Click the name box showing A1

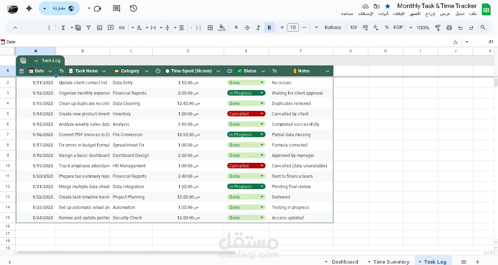coord(491,42)
